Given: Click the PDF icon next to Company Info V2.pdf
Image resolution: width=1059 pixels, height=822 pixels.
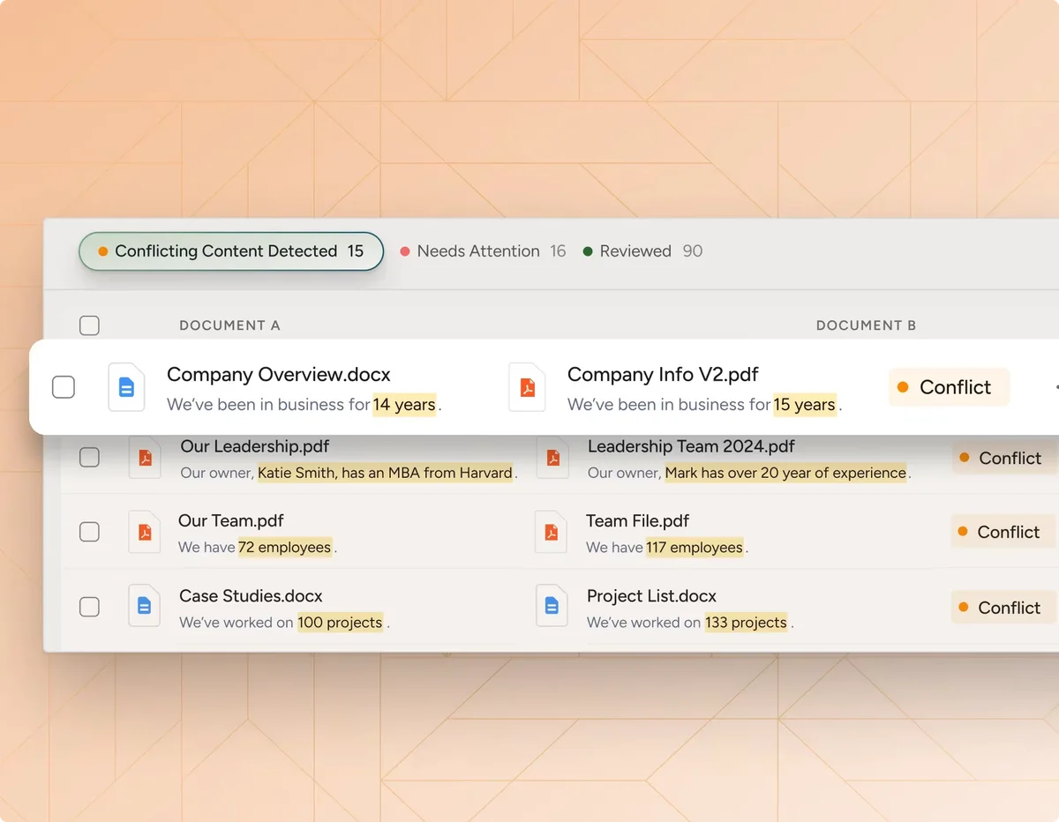Looking at the screenshot, I should 527,387.
